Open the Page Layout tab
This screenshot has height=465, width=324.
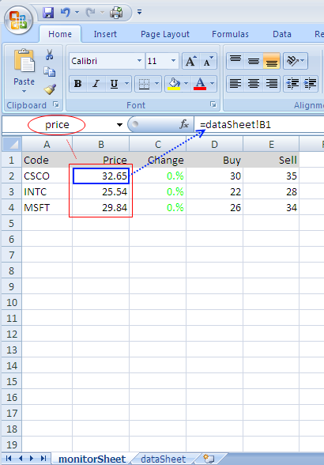165,34
